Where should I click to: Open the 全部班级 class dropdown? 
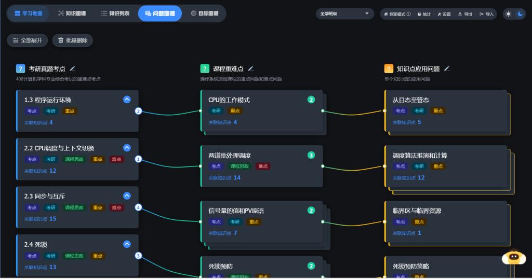click(x=344, y=14)
